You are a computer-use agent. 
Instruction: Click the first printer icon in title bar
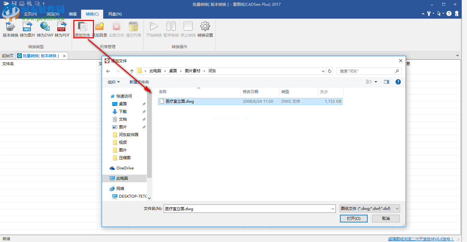22,4
